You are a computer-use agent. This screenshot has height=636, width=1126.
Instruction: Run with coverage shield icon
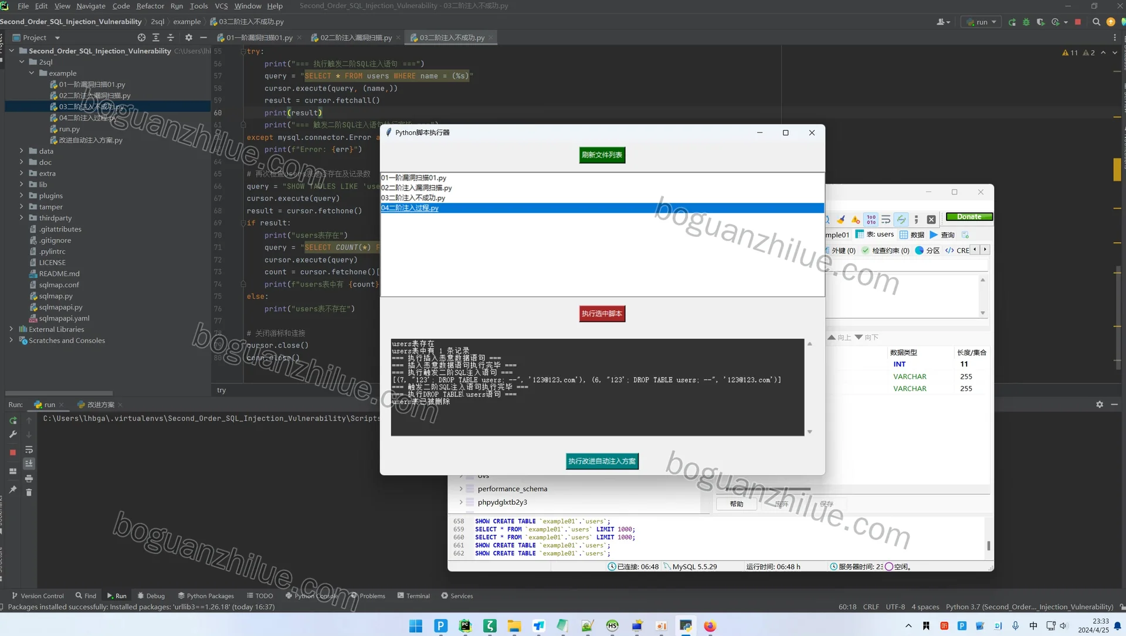tap(1040, 22)
